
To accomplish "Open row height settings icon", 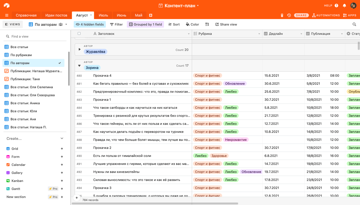I will coord(207,24).
